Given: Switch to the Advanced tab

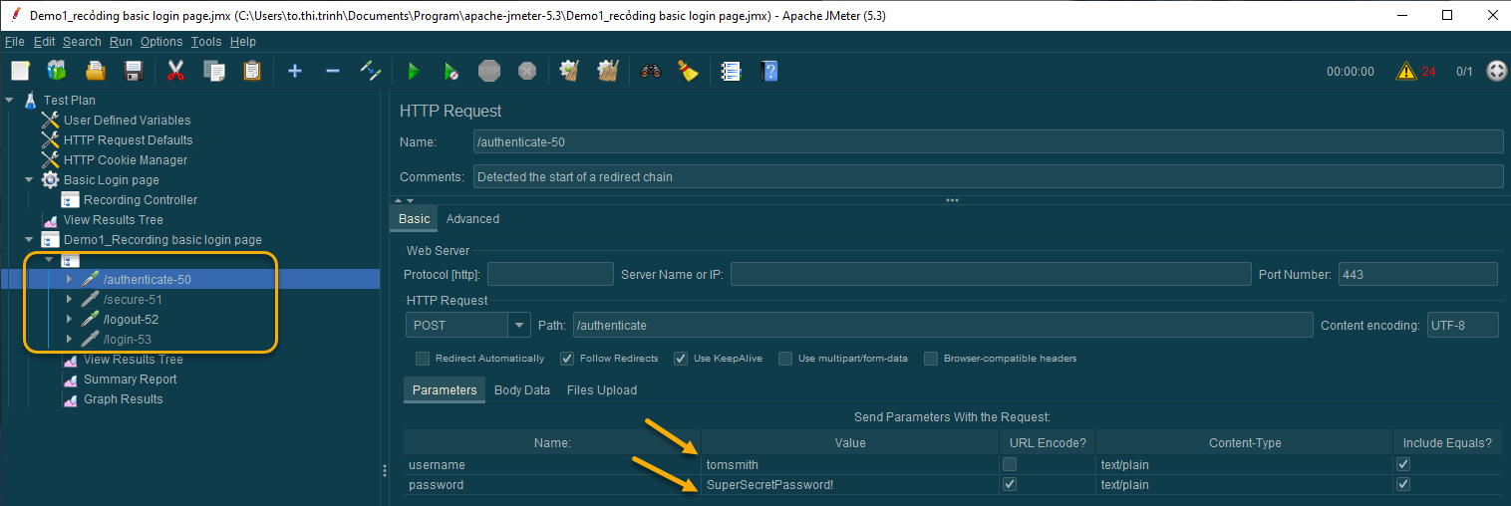Looking at the screenshot, I should (x=472, y=219).
